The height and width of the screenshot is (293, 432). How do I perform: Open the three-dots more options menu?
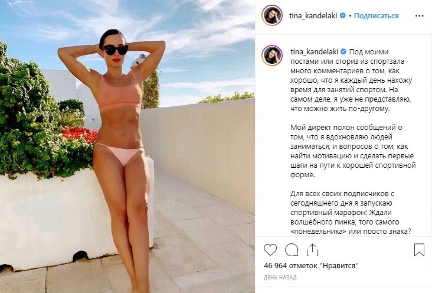tap(420, 16)
